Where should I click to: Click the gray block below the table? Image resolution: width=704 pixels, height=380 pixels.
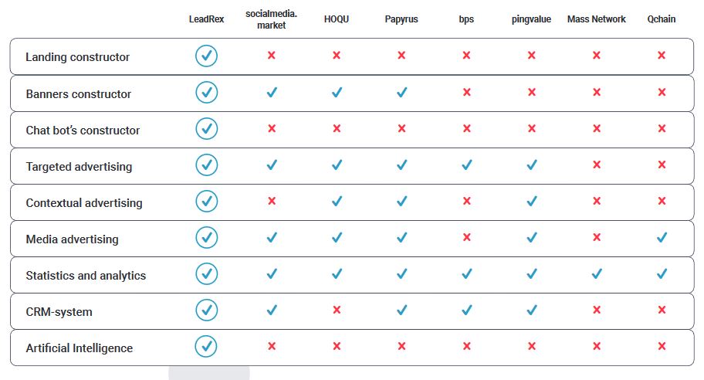click(209, 373)
